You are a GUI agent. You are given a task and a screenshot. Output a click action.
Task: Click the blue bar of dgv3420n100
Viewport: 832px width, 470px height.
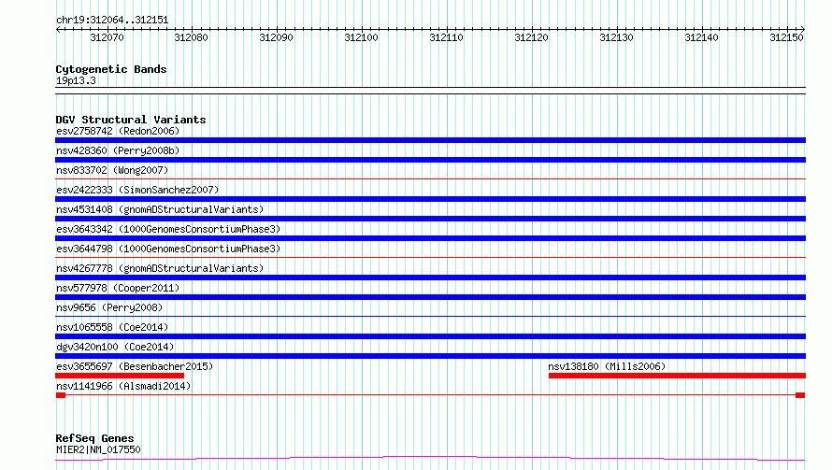[x=430, y=356]
